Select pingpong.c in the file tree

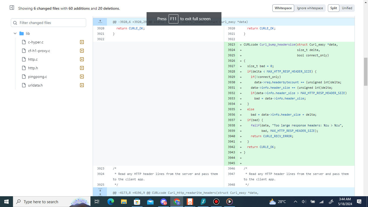click(37, 77)
